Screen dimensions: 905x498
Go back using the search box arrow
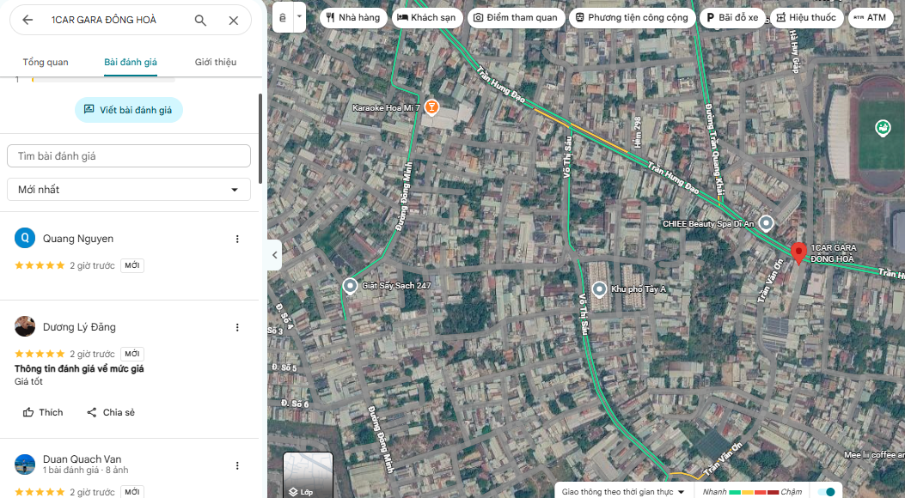tap(28, 20)
